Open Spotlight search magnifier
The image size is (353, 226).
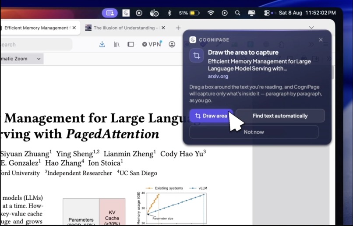[x=237, y=13]
